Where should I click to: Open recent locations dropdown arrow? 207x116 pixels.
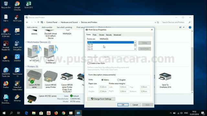[x=35, y=22]
